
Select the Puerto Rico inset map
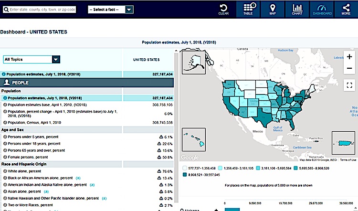click(x=343, y=143)
